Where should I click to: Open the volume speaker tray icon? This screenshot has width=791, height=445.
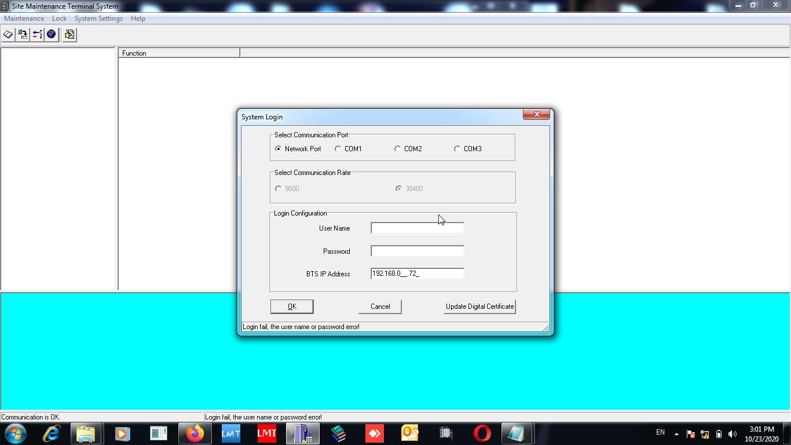[733, 434]
